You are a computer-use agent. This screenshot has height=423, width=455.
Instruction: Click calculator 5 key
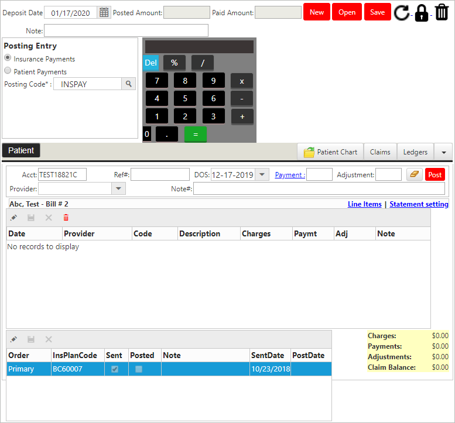pyautogui.click(x=185, y=98)
